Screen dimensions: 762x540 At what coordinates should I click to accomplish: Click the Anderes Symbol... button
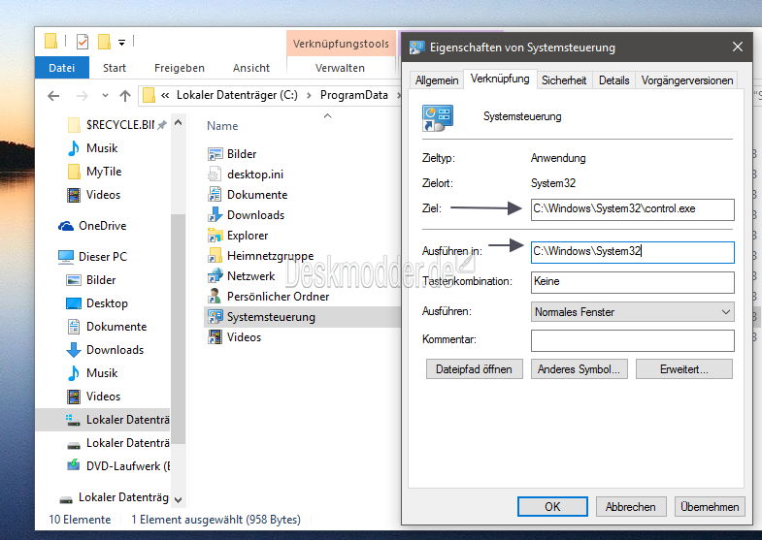(x=579, y=369)
